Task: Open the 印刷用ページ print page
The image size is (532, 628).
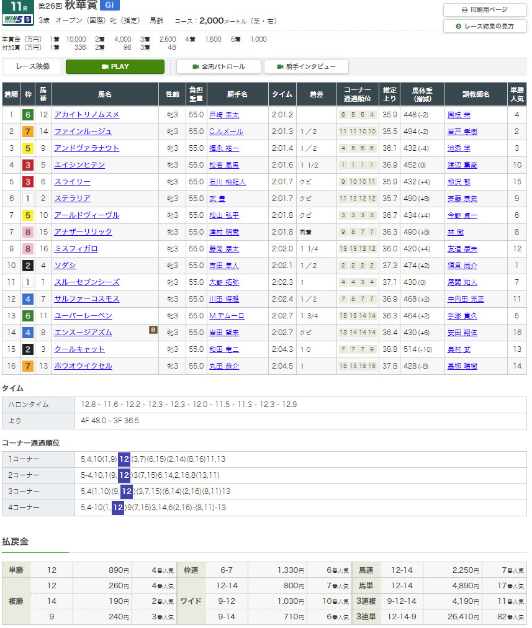Action: [485, 10]
